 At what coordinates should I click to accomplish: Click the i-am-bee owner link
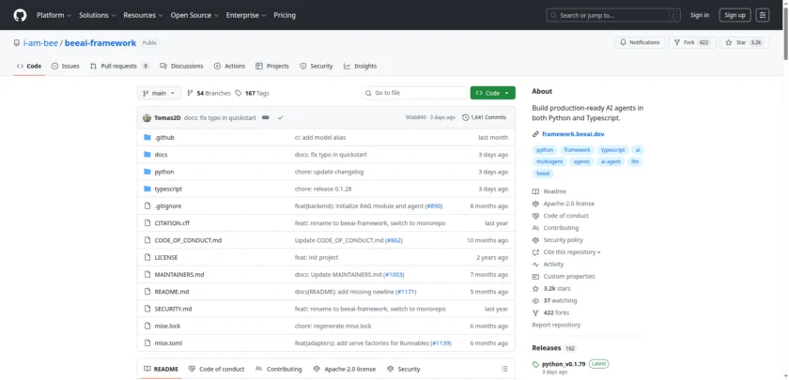pos(40,43)
